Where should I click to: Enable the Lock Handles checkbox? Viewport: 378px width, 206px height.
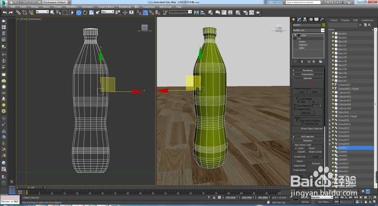pos(297,99)
